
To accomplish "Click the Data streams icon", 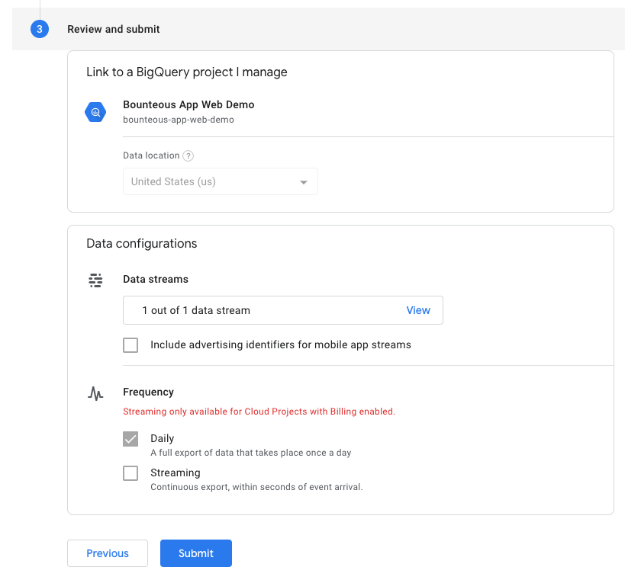I will (x=95, y=280).
